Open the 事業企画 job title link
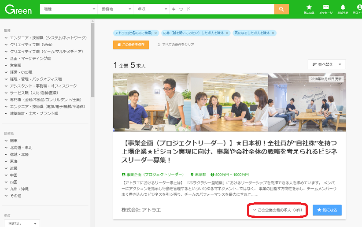The height and width of the screenshot is (227, 362). tap(229, 152)
